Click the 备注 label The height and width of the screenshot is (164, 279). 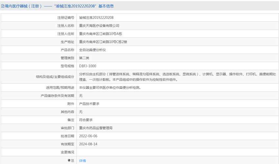71,120
